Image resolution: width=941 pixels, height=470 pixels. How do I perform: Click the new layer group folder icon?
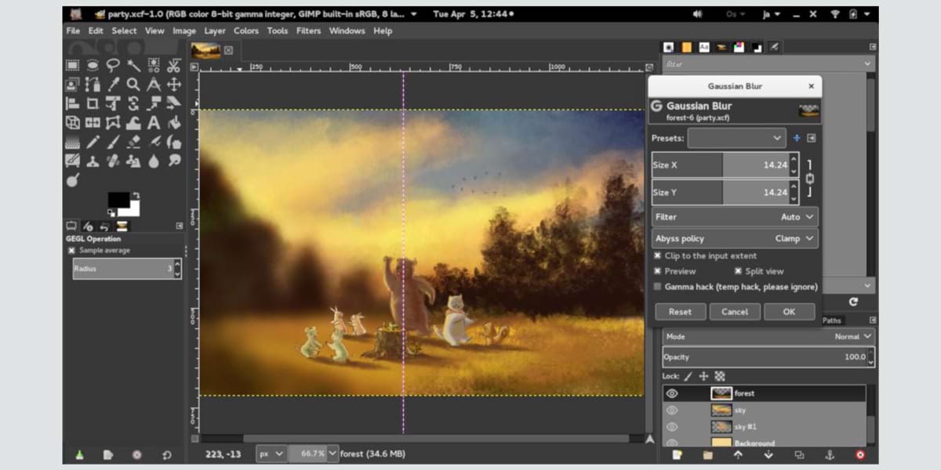(707, 454)
